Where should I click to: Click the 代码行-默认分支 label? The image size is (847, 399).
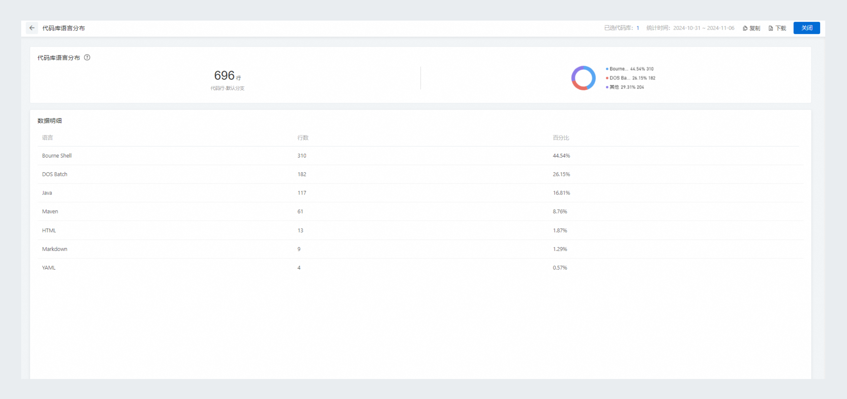pyautogui.click(x=228, y=88)
